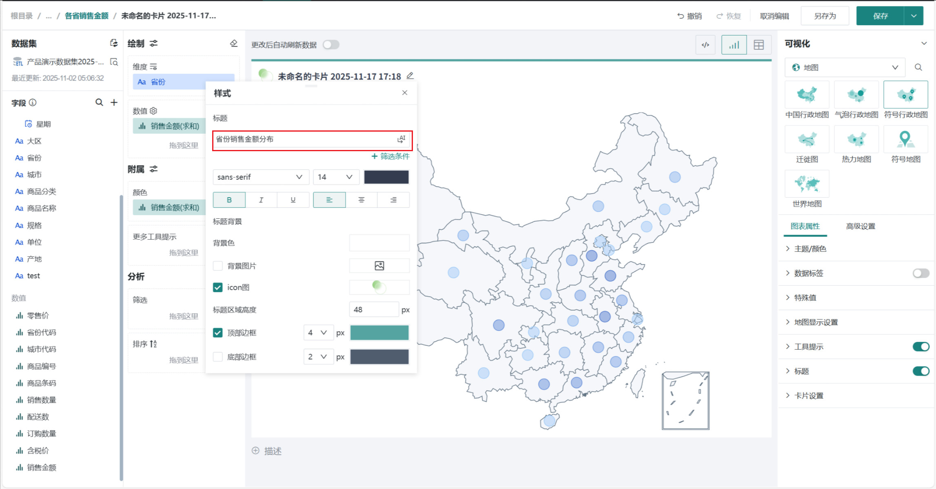Switch to table view icon

(x=759, y=45)
